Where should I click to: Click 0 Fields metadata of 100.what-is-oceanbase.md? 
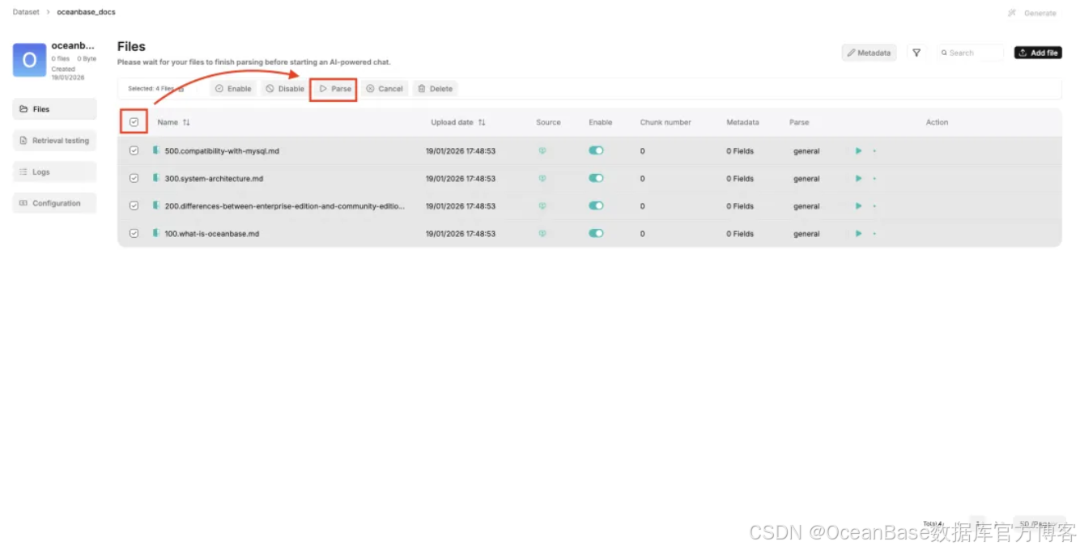tap(740, 234)
